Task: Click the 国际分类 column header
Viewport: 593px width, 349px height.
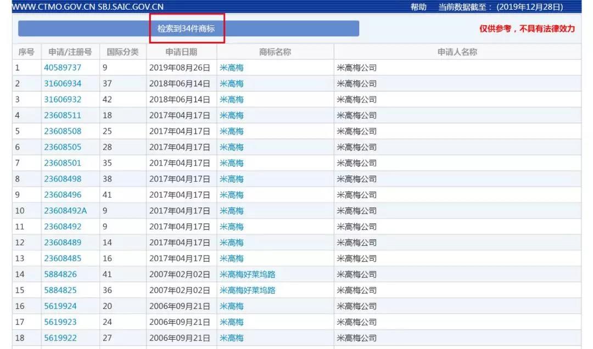Action: click(122, 52)
